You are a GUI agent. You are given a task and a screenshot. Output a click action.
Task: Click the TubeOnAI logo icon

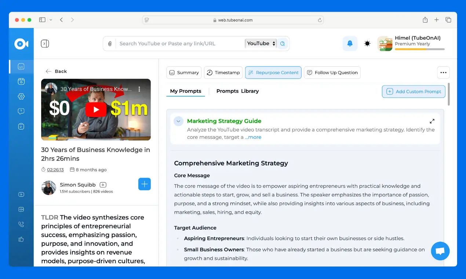[x=21, y=44]
